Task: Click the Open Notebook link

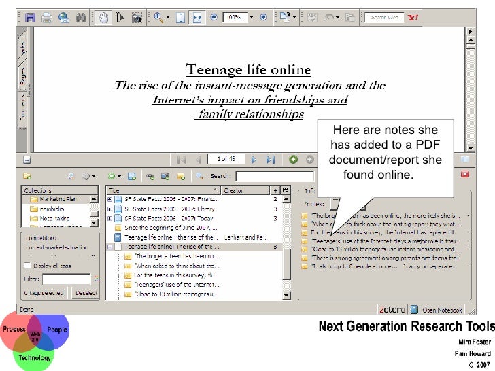Action: 442,310
